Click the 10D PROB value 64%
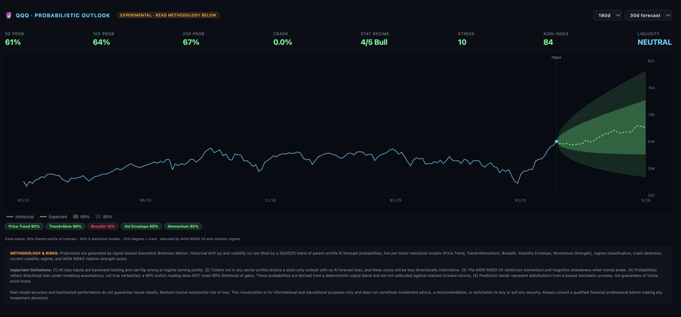681x317 pixels. click(x=102, y=42)
